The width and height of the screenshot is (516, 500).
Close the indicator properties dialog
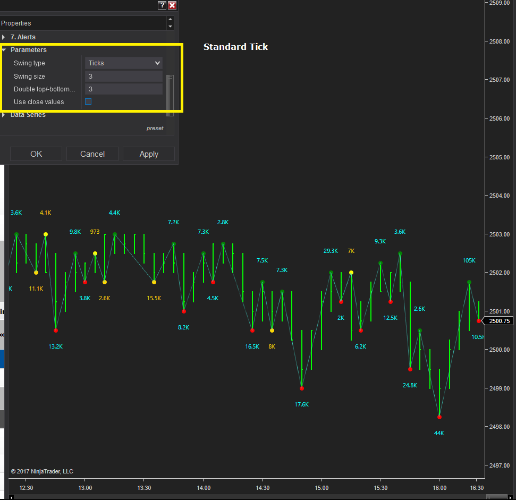coord(172,5)
